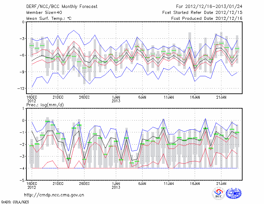Click the BCC logo

tap(218, 194)
